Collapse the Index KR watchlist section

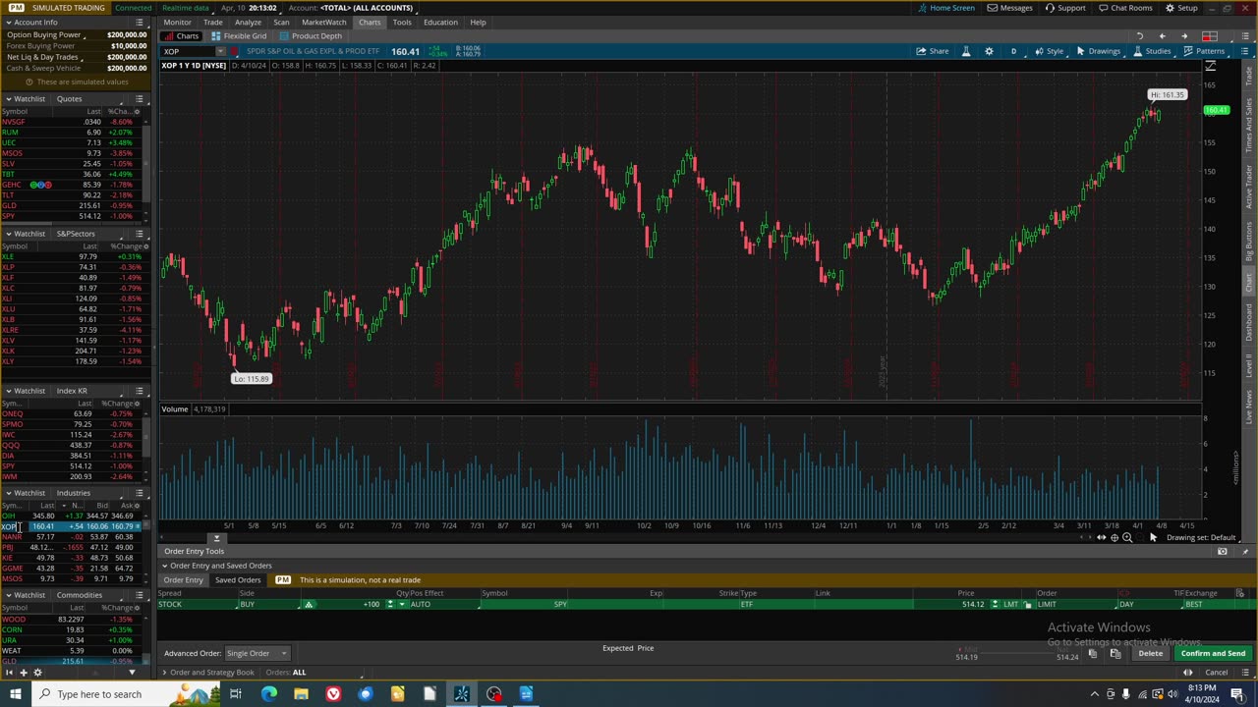[8, 391]
